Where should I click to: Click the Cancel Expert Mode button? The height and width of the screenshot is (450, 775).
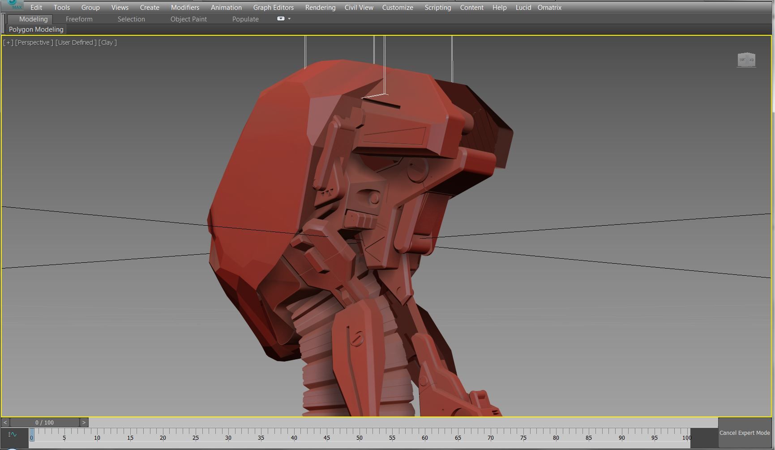click(x=745, y=433)
